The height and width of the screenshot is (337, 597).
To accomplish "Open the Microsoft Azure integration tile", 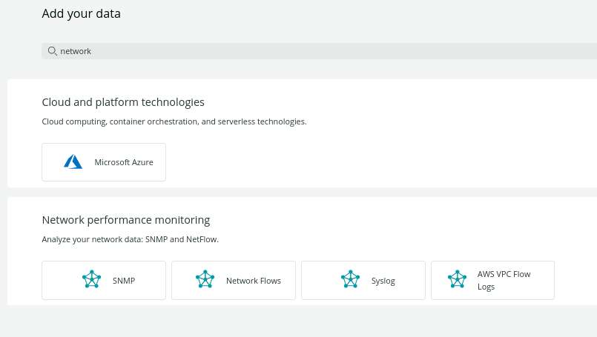I will (x=104, y=162).
